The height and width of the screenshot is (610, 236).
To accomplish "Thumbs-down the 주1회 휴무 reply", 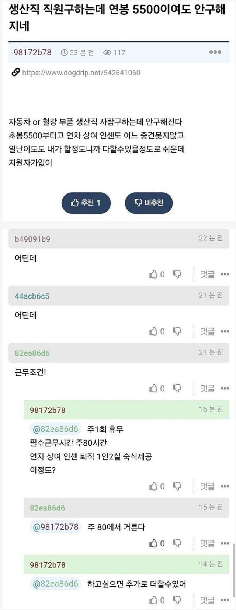I will tap(177, 486).
